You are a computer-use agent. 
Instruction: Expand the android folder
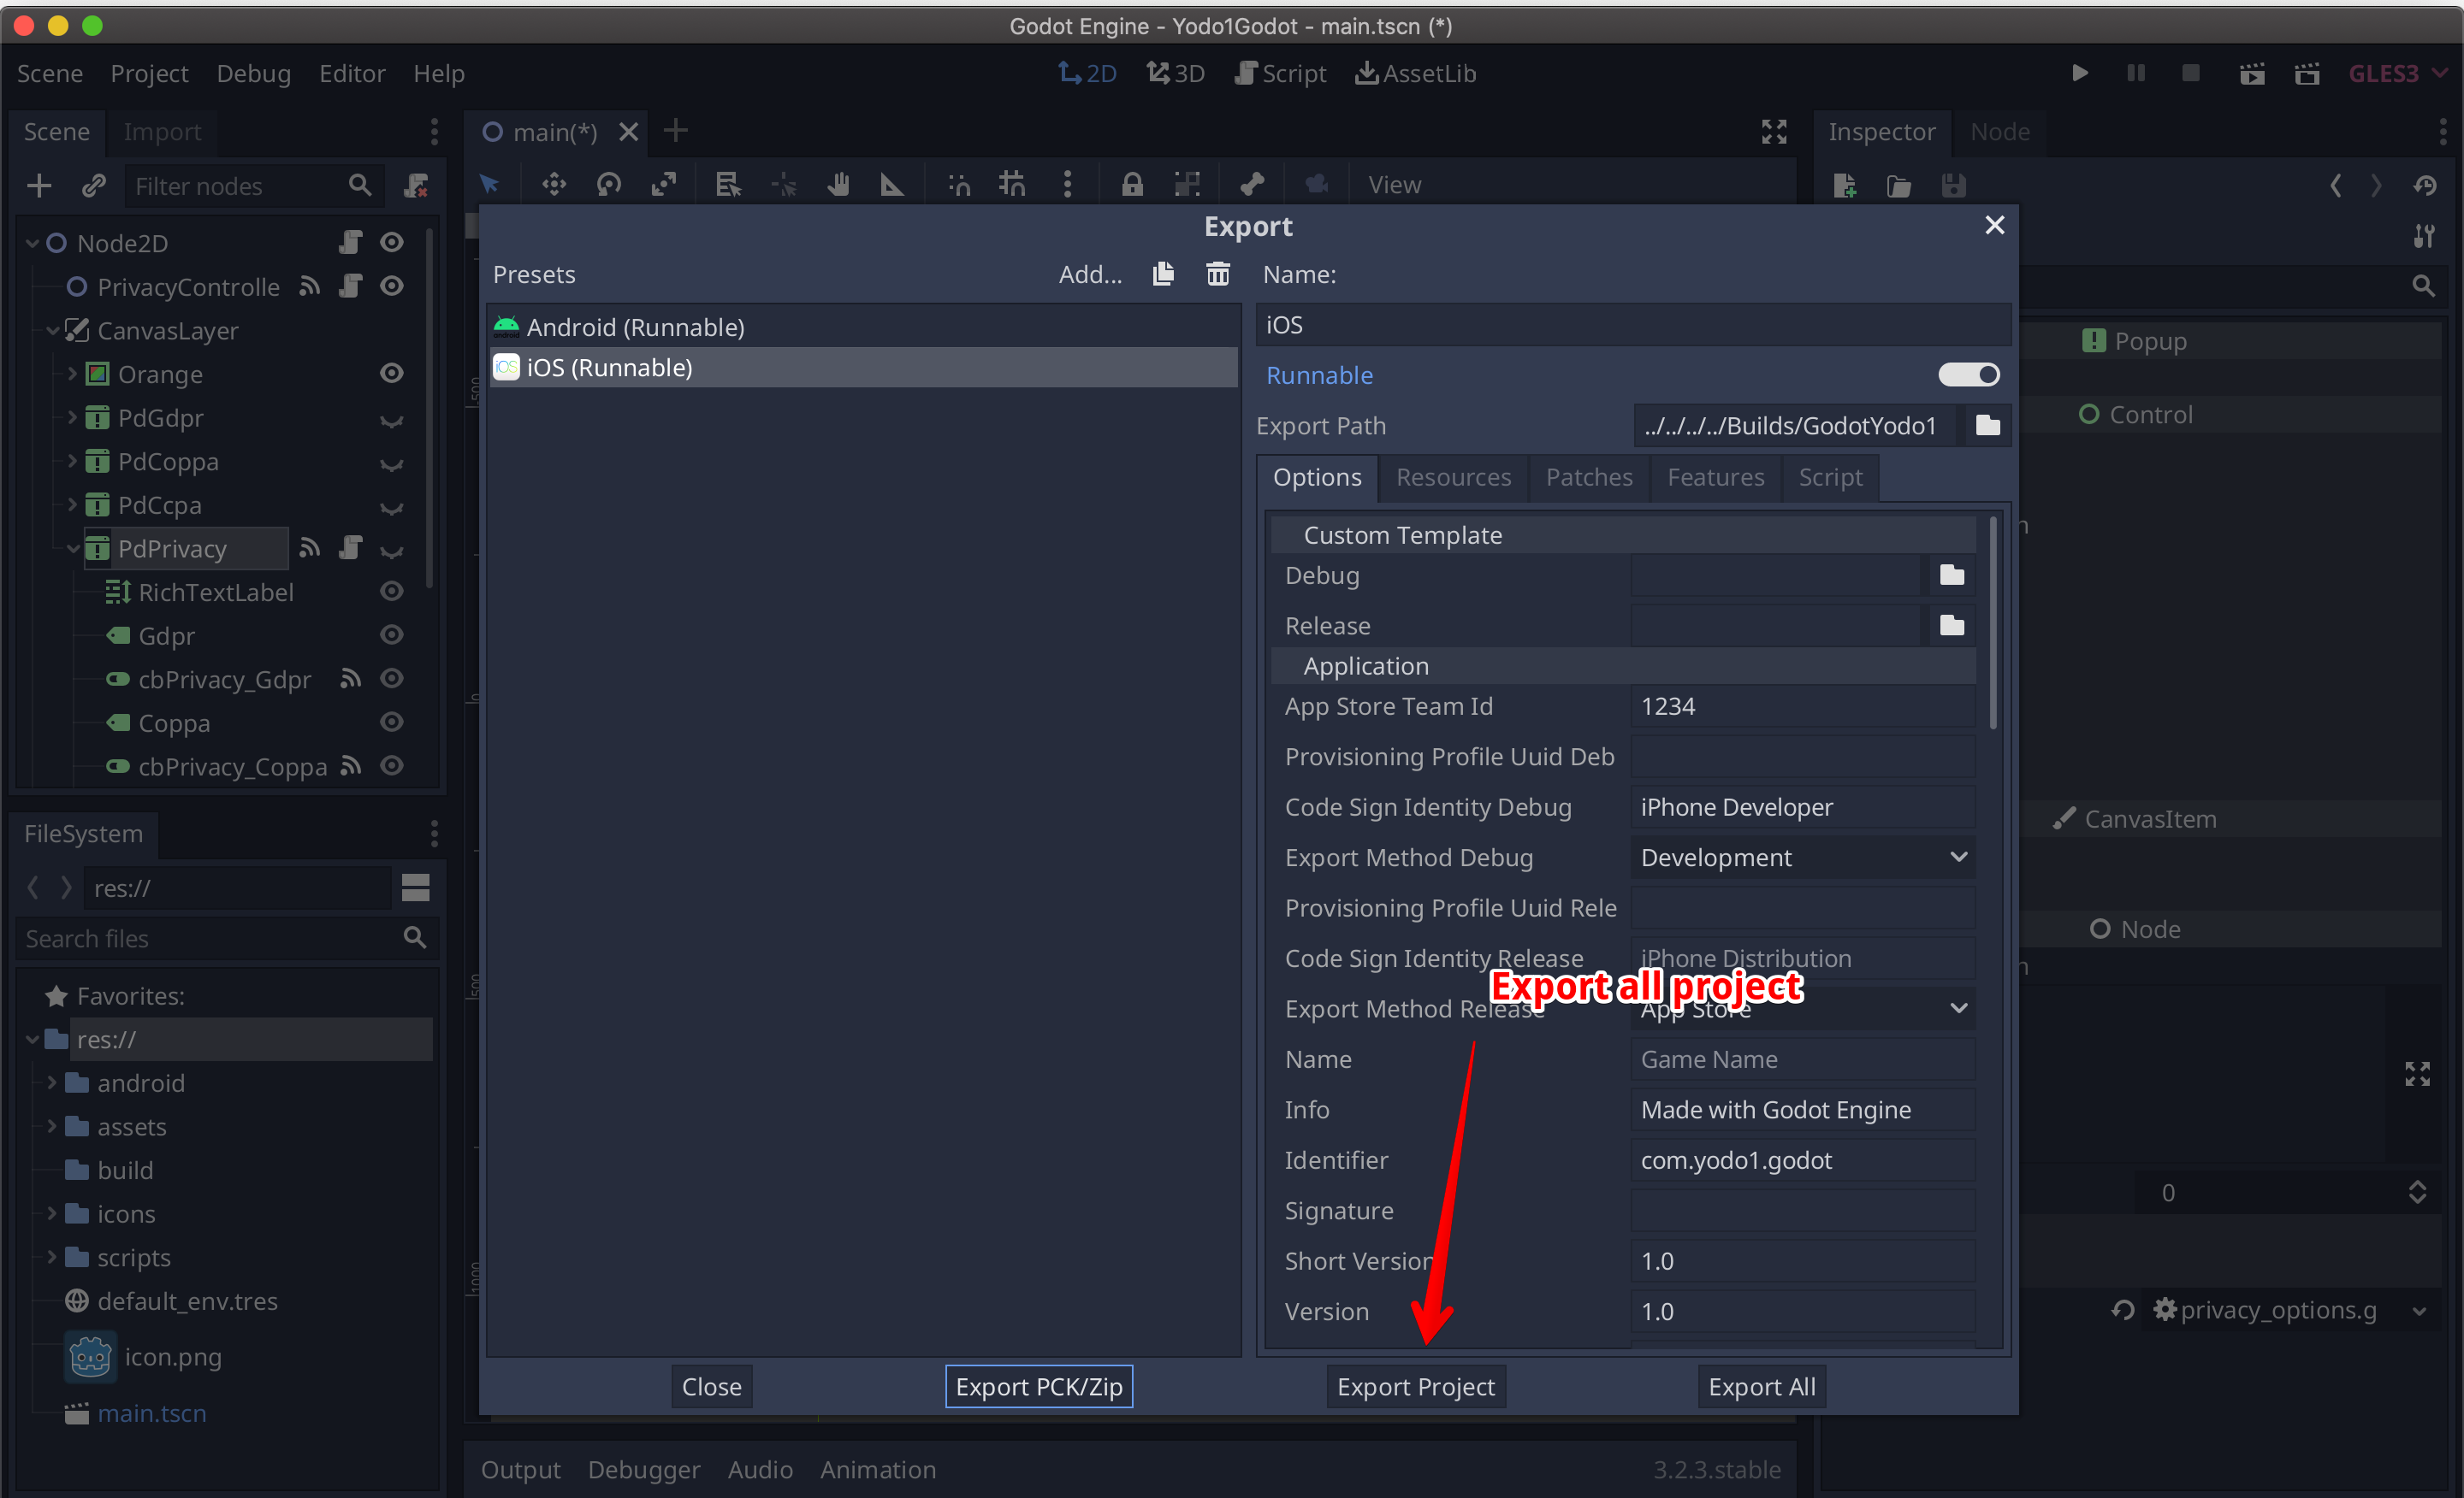[x=51, y=1082]
